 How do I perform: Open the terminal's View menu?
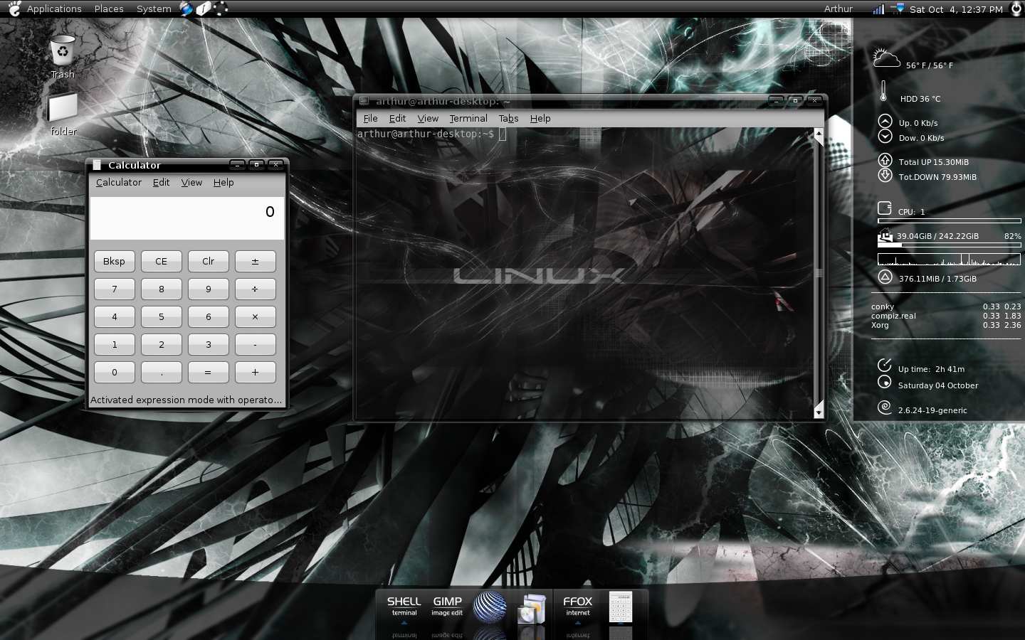428,118
